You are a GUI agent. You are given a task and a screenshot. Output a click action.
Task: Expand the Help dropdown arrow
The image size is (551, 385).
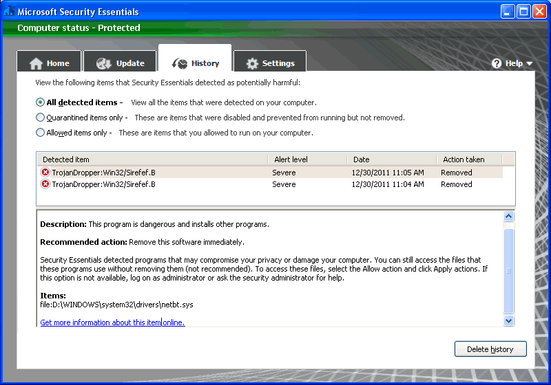pos(530,64)
